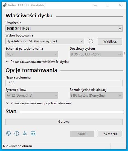Click the 'Rufus 3.13.1730 (Portable)' title text
Image resolution: width=128 pixels, height=151 pixels.
point(27,5)
